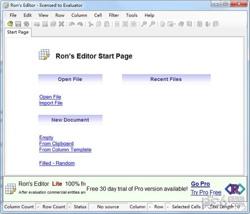Click the text panel toolbar icon
The width and height of the screenshot is (250, 214).
pyautogui.click(x=189, y=24)
